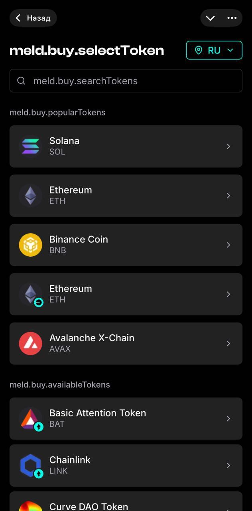Click the ellipsis menu at top right
252x511 pixels.
coord(232,18)
